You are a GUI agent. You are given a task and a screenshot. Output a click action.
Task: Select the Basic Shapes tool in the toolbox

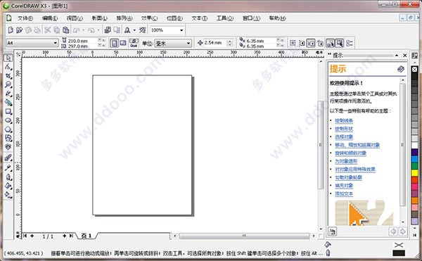click(8, 138)
